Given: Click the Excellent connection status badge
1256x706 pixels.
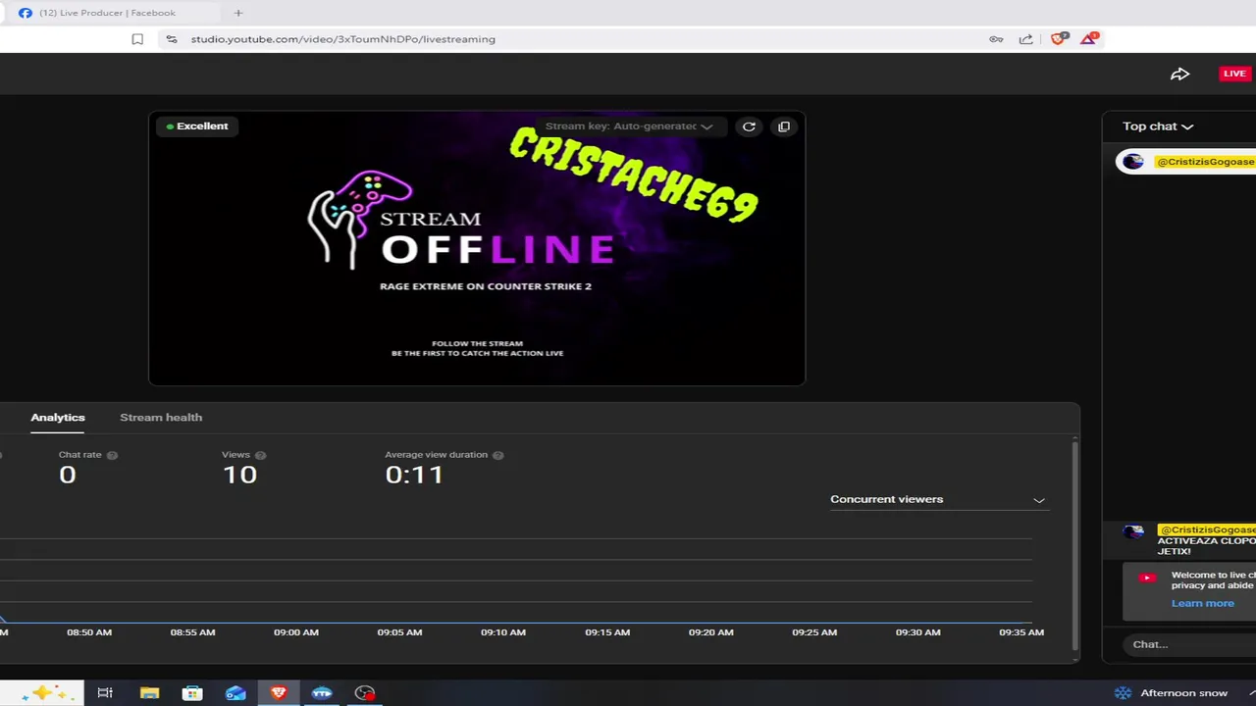Looking at the screenshot, I should [x=197, y=126].
